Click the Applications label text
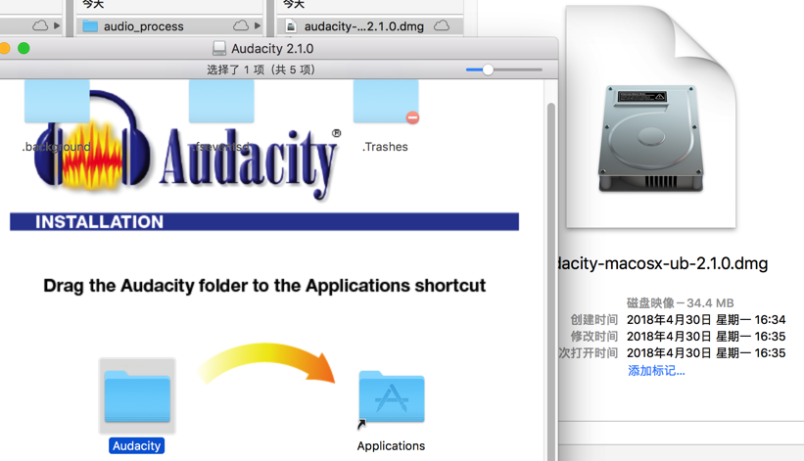This screenshot has height=461, width=804. [x=392, y=445]
